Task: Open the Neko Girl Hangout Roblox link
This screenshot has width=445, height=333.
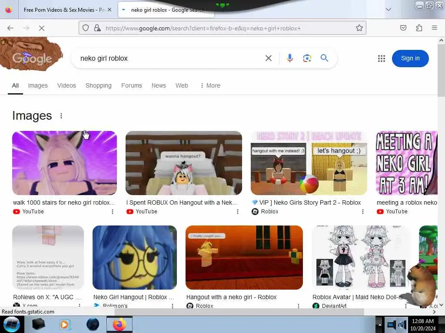Action: click(134, 297)
